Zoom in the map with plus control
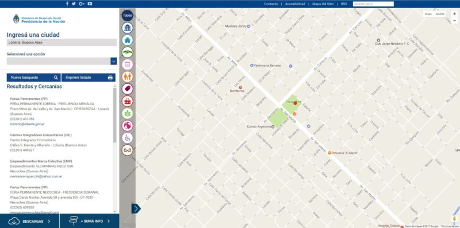The height and width of the screenshot is (228, 460). 454,14
